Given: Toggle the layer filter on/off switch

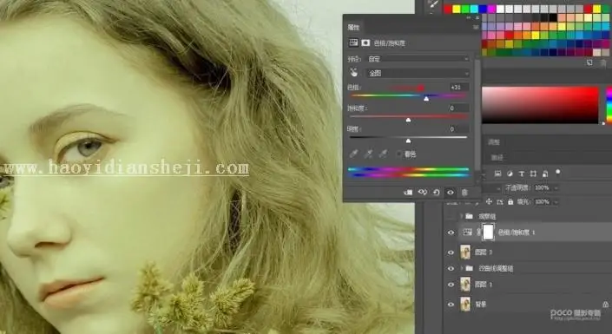Looking at the screenshot, I should click(558, 172).
